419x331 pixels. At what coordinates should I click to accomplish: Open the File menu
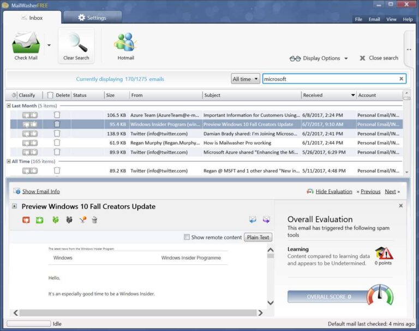358,19
